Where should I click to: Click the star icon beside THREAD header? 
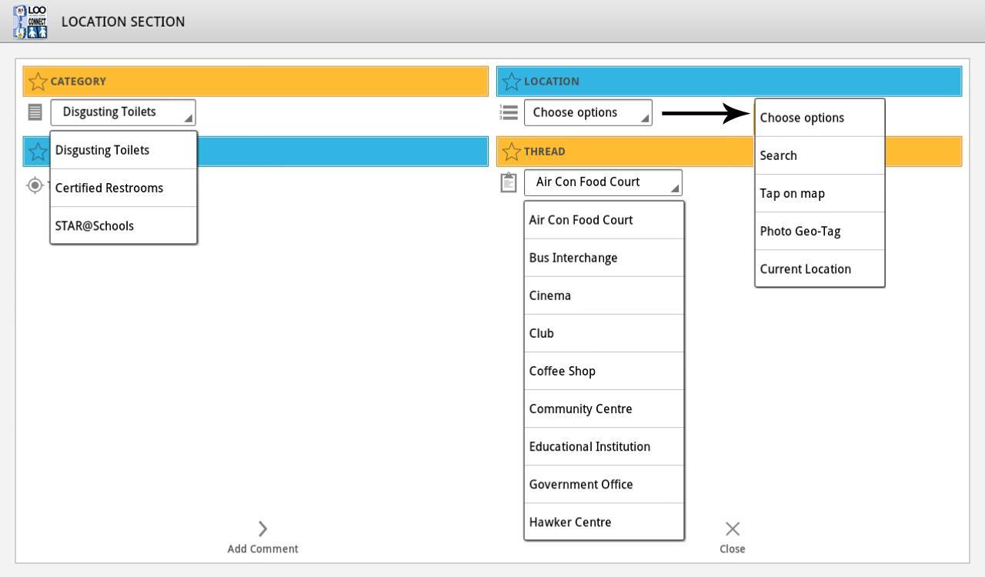[x=510, y=152]
